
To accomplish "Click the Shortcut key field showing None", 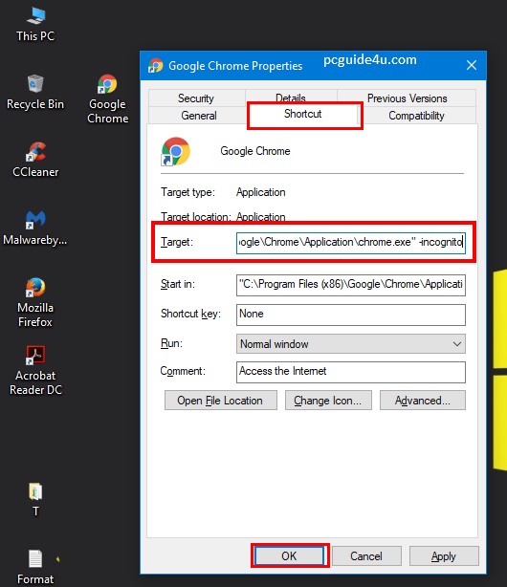I will (x=351, y=315).
